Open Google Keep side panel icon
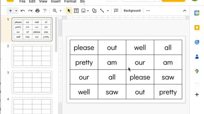204x114 pixels. coord(197,28)
